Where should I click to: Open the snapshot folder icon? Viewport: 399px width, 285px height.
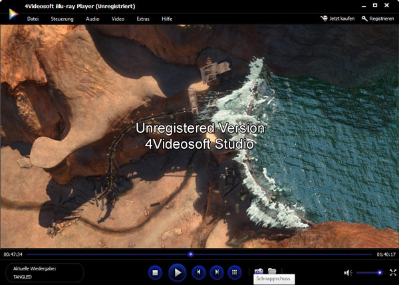point(272,272)
